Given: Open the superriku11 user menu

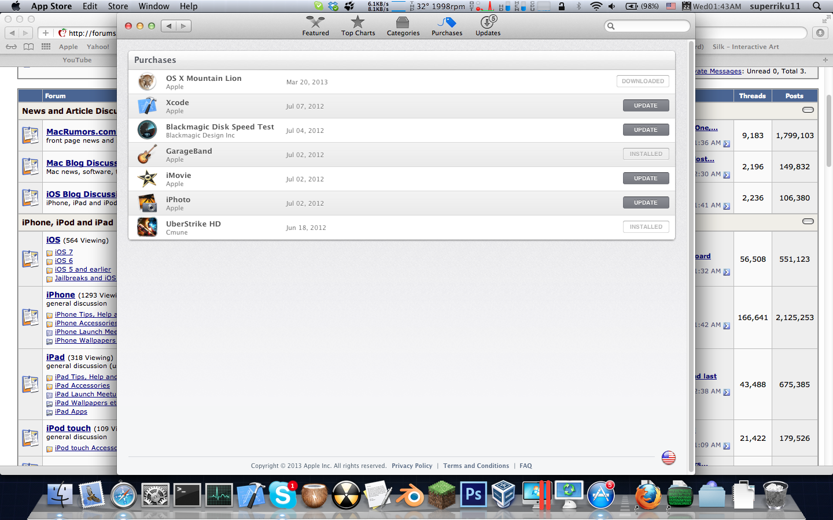Looking at the screenshot, I should (x=775, y=6).
